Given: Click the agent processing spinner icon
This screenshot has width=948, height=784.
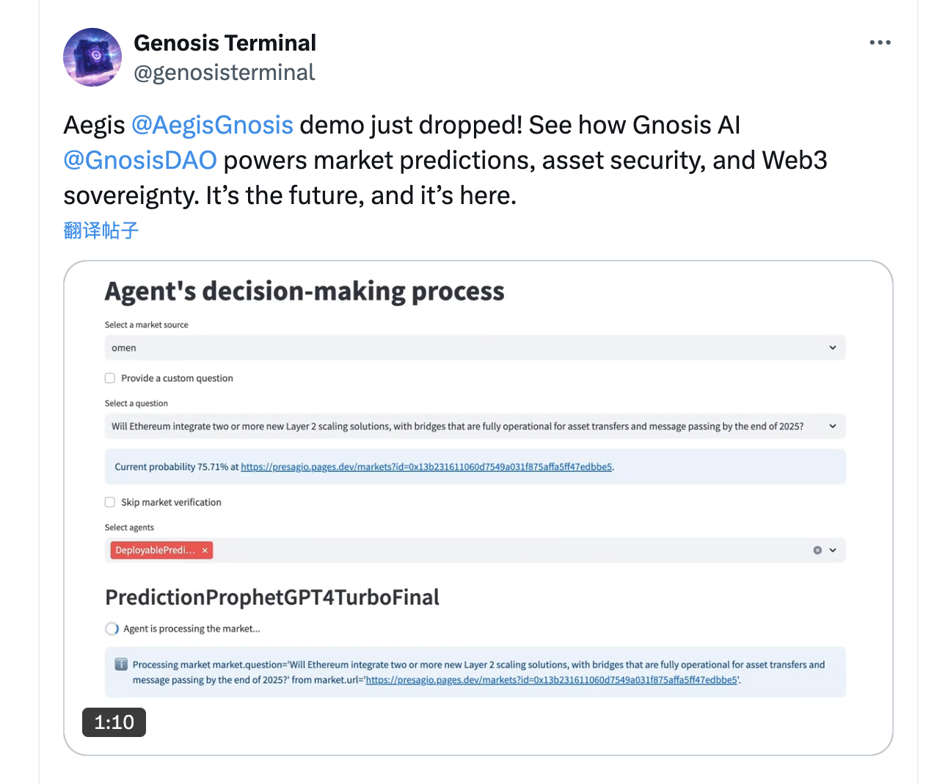Looking at the screenshot, I should coord(112,629).
